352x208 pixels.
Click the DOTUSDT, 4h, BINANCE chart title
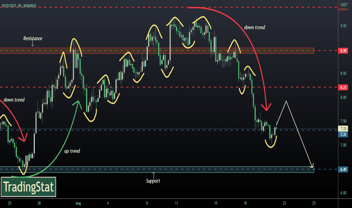tap(19, 6)
